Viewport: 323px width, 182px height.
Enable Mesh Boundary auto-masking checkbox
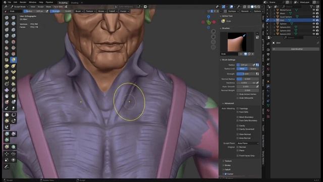pyautogui.click(x=238, y=117)
